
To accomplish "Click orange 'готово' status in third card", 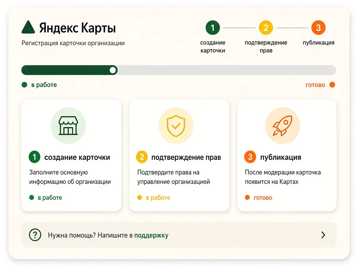I will click(x=263, y=198).
